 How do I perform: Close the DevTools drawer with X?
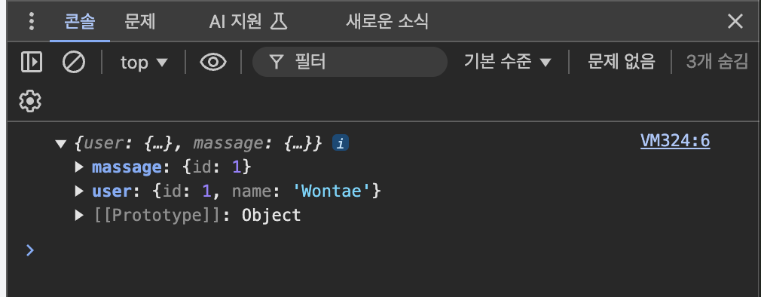pyautogui.click(x=735, y=21)
